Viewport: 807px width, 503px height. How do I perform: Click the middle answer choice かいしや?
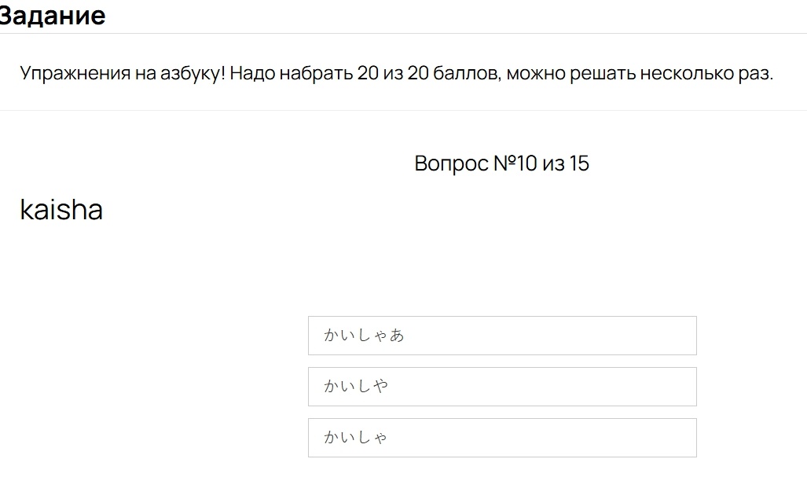504,386
